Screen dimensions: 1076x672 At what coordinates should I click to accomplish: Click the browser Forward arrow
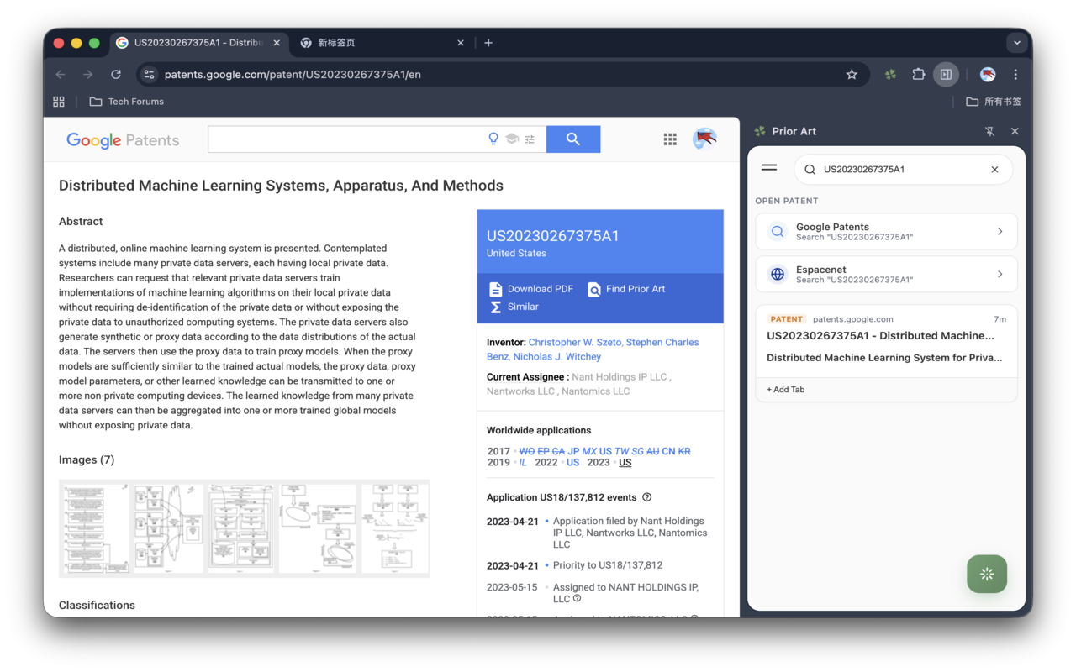(88, 75)
